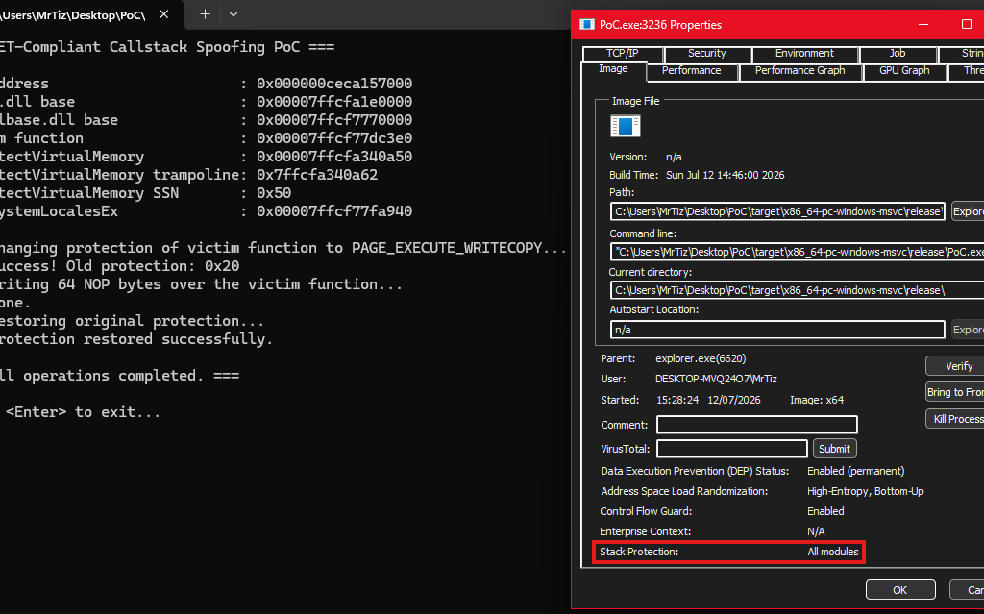
Task: Open the GPU Graph tab
Action: pos(904,71)
